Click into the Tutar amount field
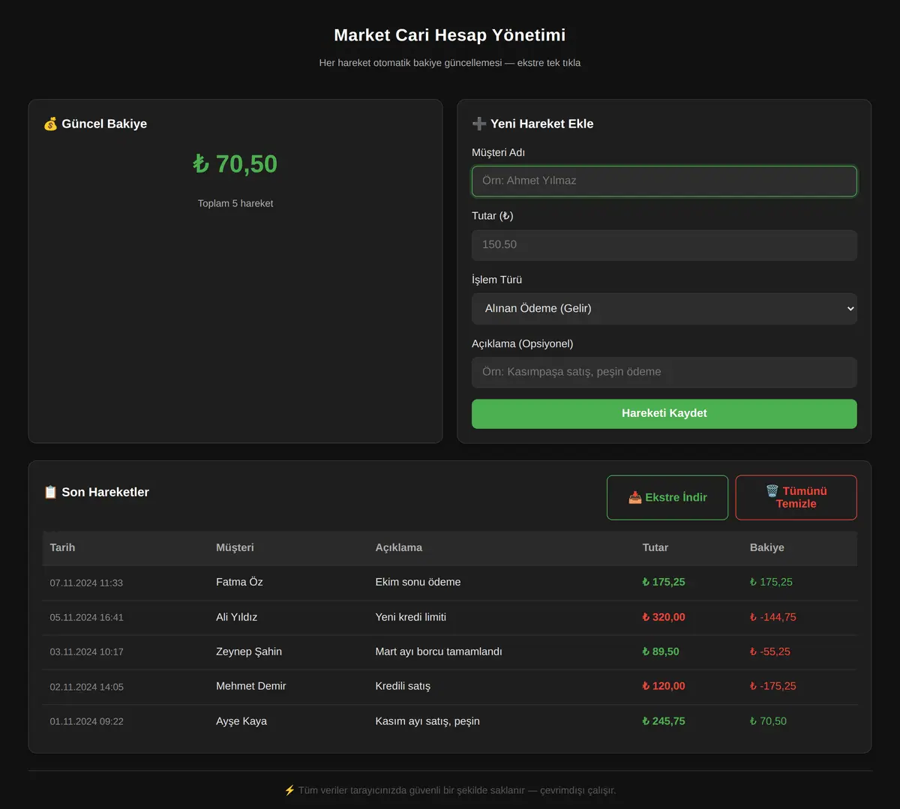Screen dimensions: 900x809 [x=664, y=245]
